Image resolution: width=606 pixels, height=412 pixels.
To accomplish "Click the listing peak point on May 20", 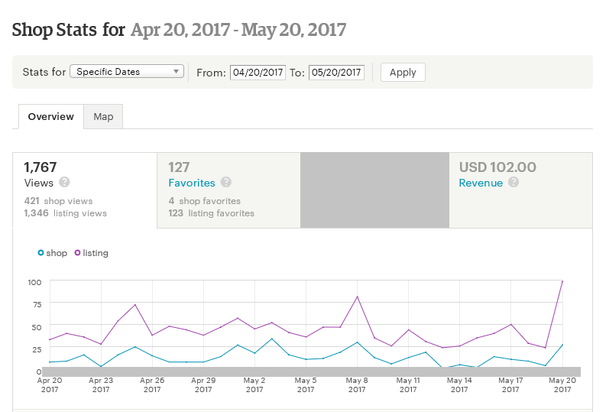I will [562, 281].
